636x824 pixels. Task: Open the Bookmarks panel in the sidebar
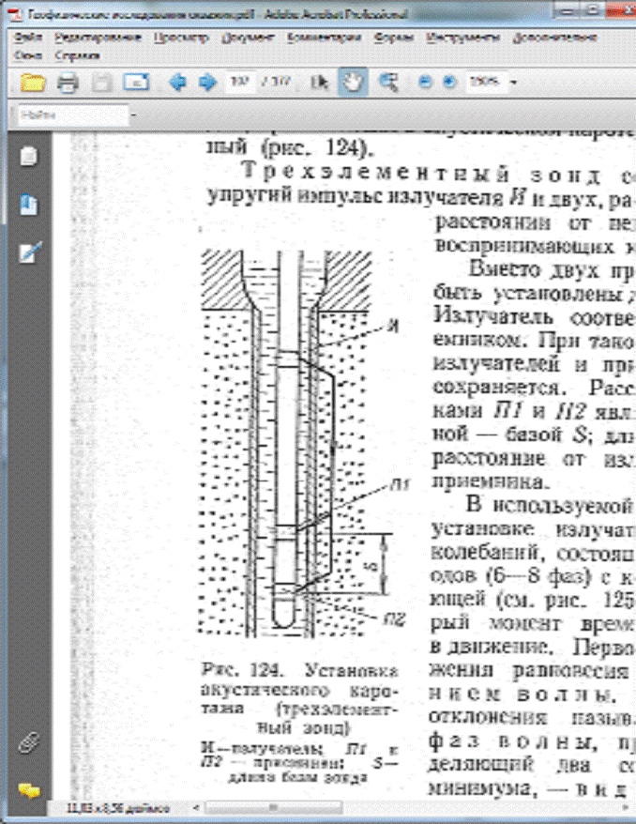tap(29, 205)
